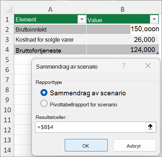The width and height of the screenshot is (162, 157).
Task: Click the Bruttoinntekt value cell in column B
Action: pos(123,29)
